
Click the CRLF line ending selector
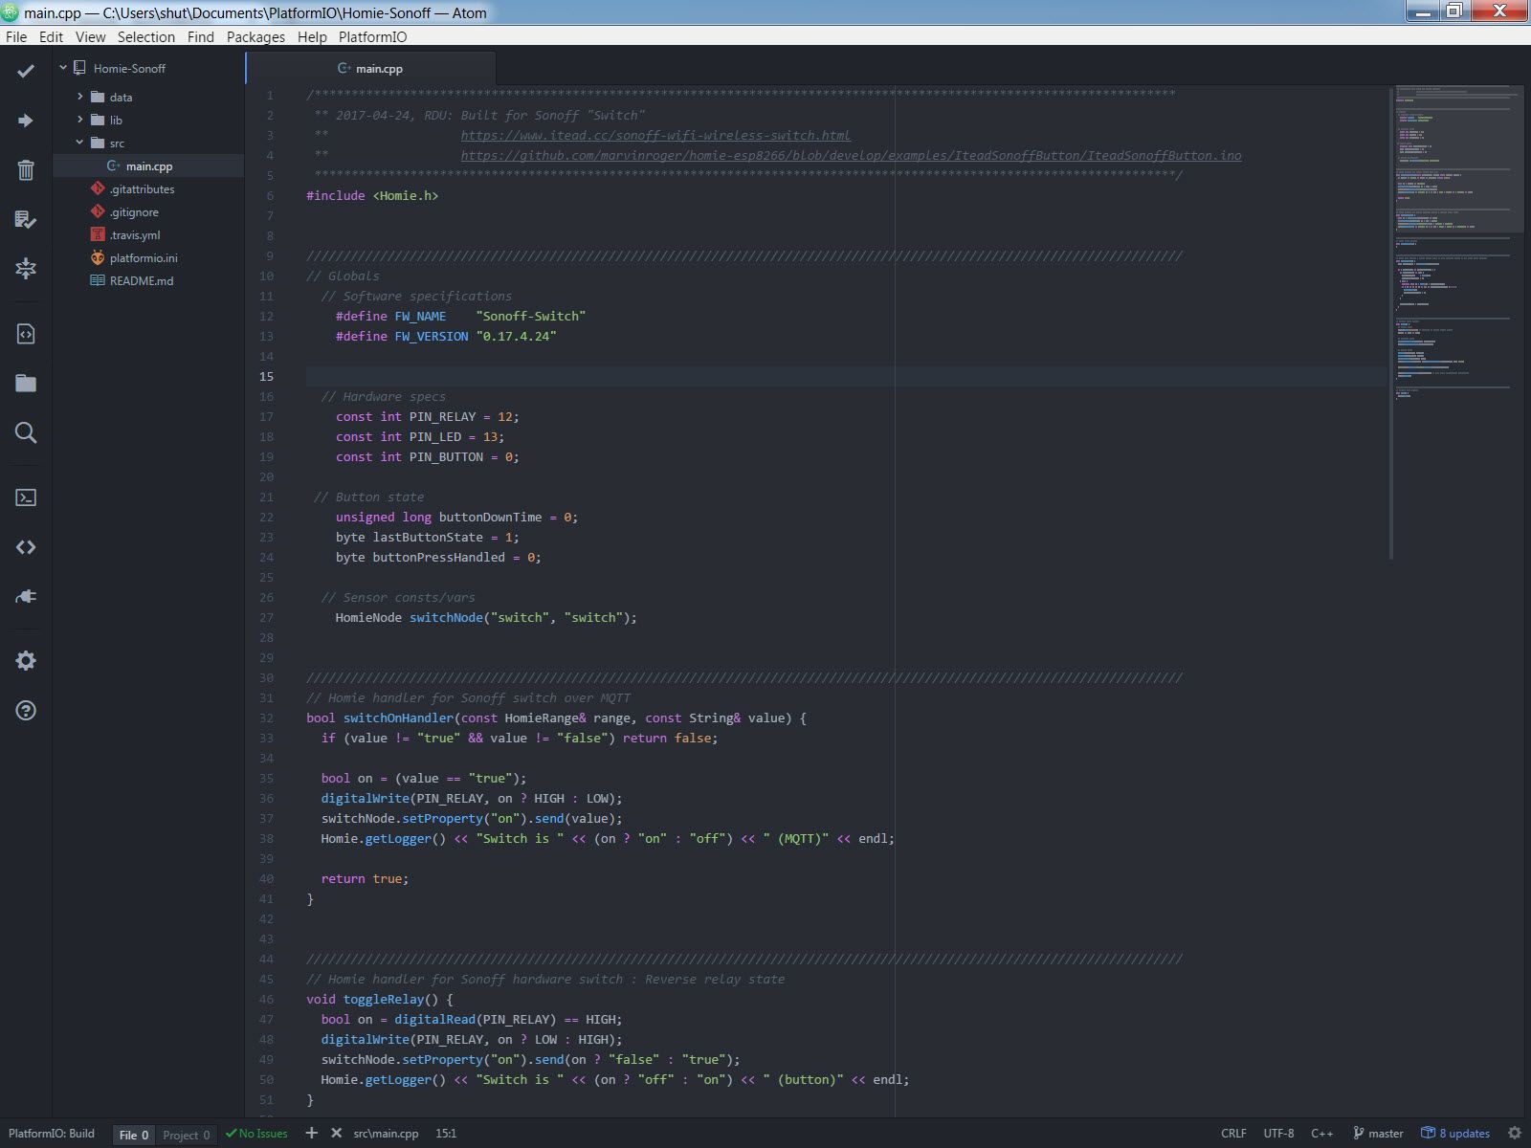(x=1233, y=1134)
